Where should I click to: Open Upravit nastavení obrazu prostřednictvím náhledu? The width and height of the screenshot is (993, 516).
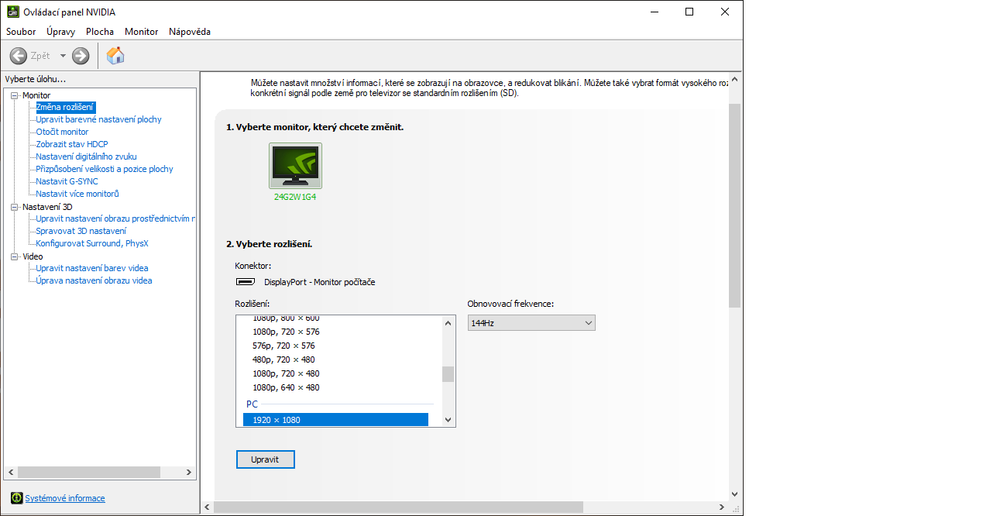pyautogui.click(x=115, y=218)
